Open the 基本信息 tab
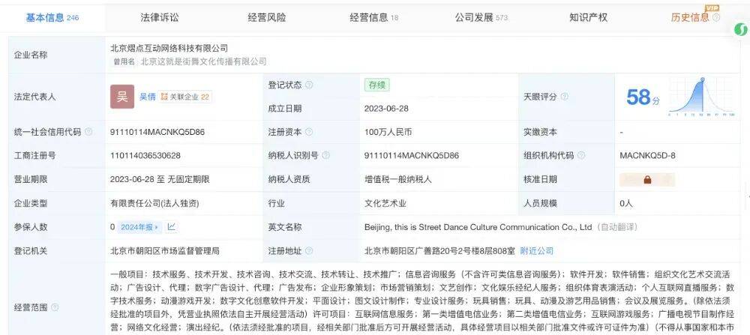The image size is (750, 335). click(x=52, y=18)
